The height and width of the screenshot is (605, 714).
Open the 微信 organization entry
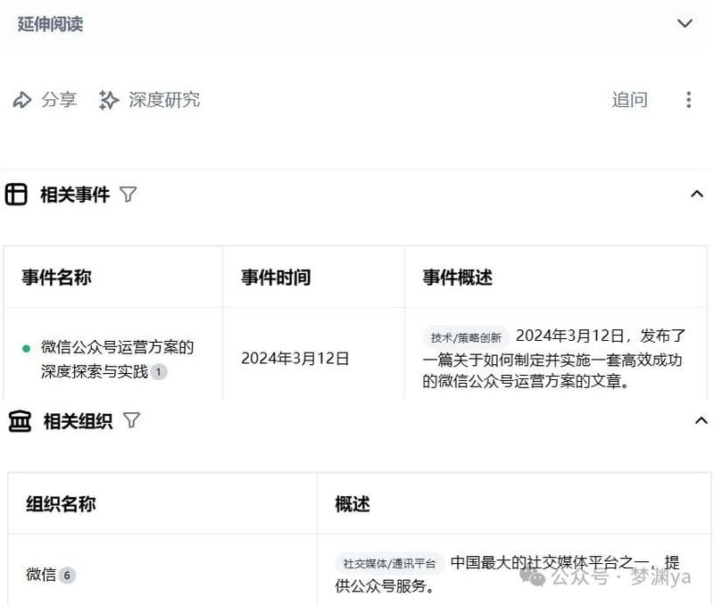point(40,575)
